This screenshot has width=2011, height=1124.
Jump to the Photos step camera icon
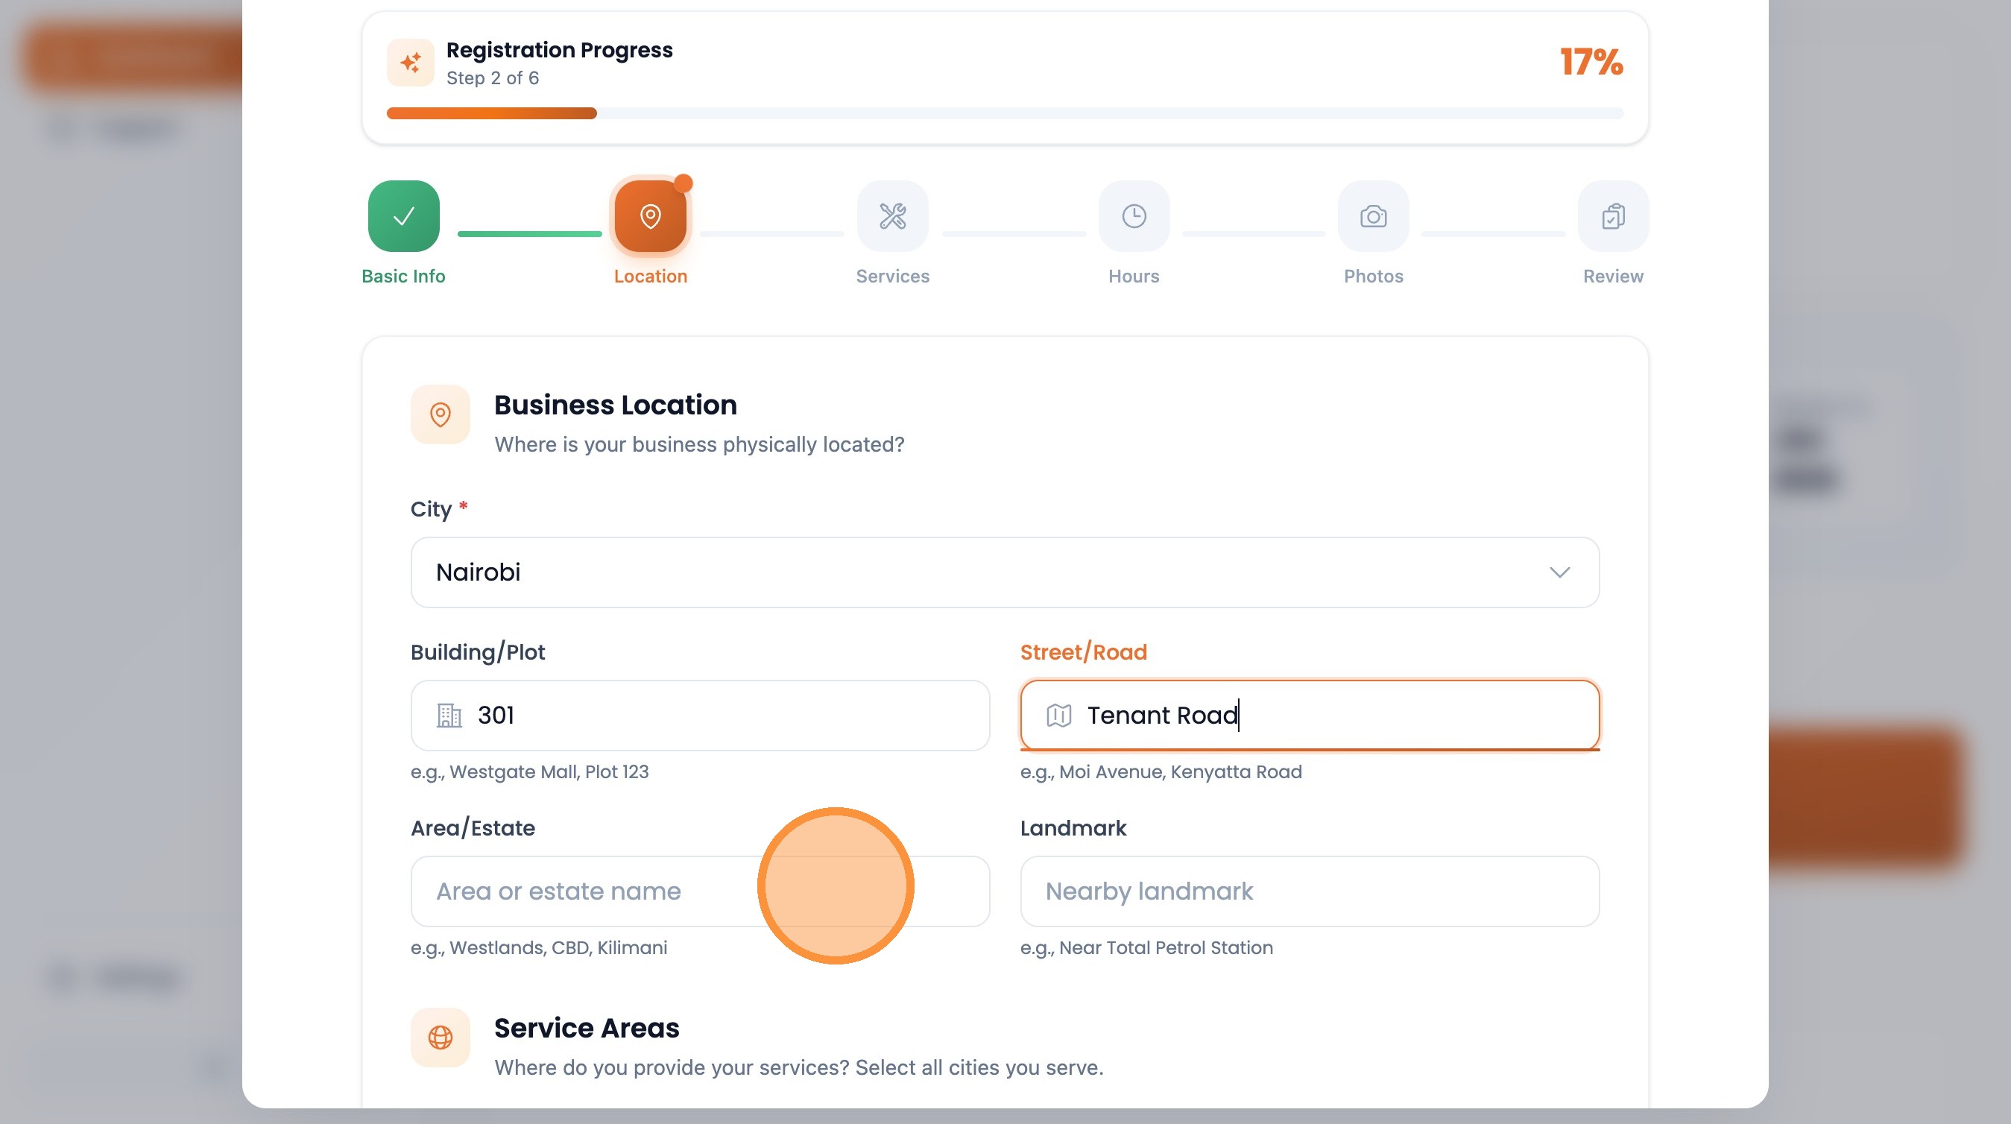click(x=1373, y=216)
